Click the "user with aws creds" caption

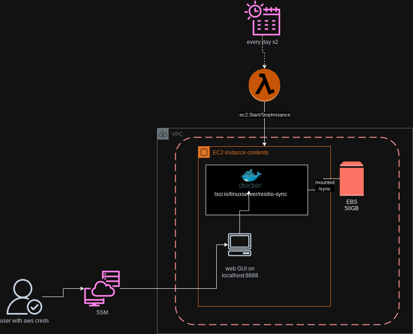(x=24, y=321)
